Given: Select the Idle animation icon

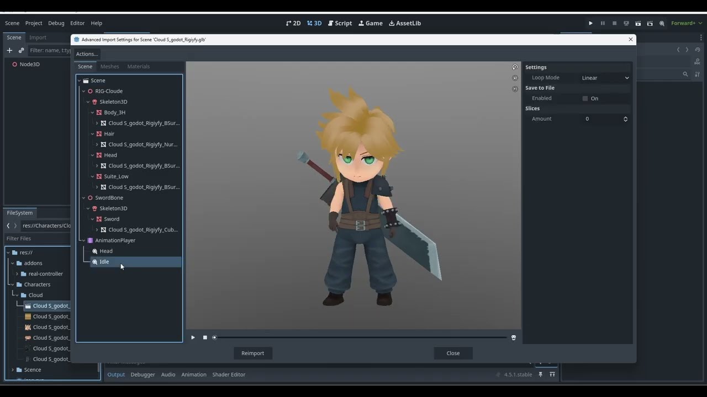Looking at the screenshot, I should (x=95, y=262).
